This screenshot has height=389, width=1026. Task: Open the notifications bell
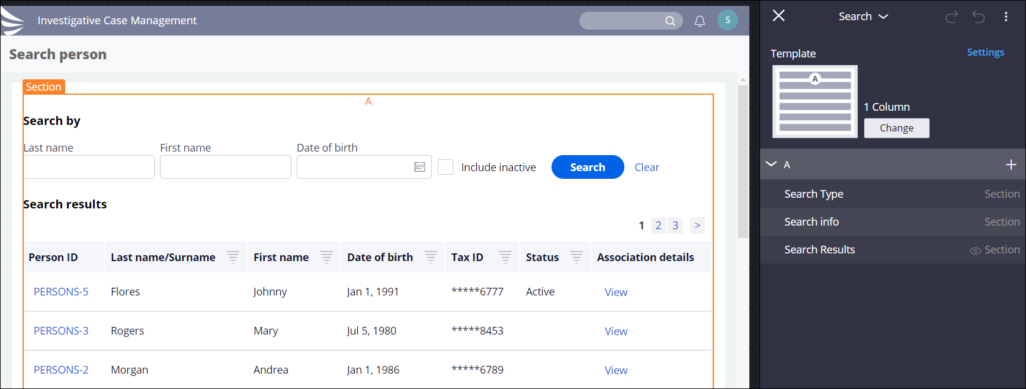click(700, 21)
